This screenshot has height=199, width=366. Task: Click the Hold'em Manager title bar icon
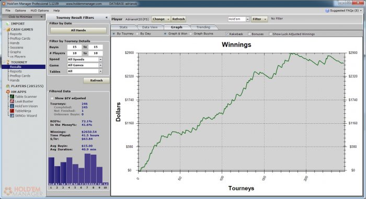pyautogui.click(x=3, y=4)
